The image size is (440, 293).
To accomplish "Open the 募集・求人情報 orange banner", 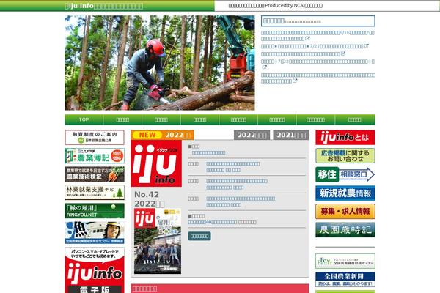I will 345,212.
